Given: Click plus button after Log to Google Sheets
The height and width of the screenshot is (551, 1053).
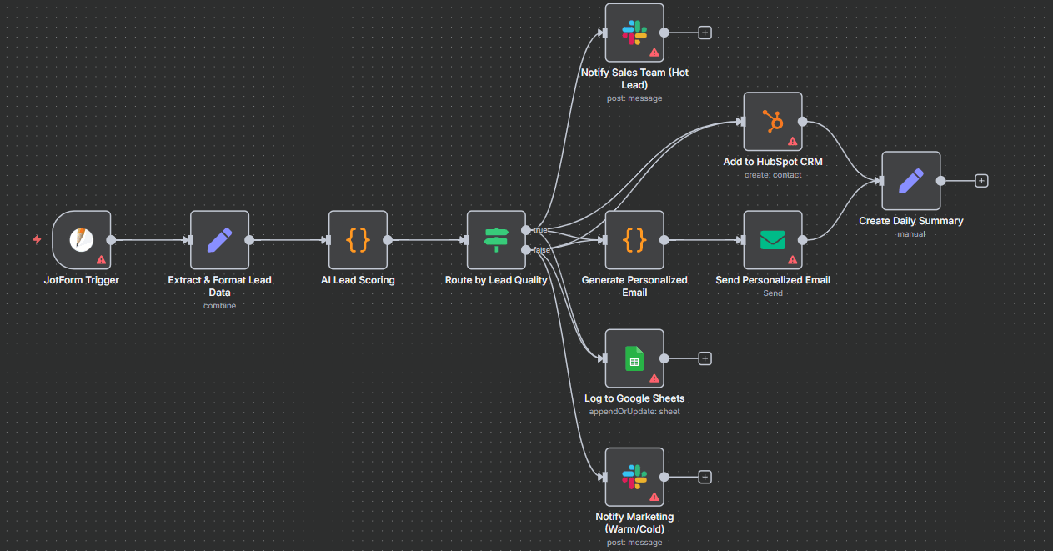Looking at the screenshot, I should 705,358.
